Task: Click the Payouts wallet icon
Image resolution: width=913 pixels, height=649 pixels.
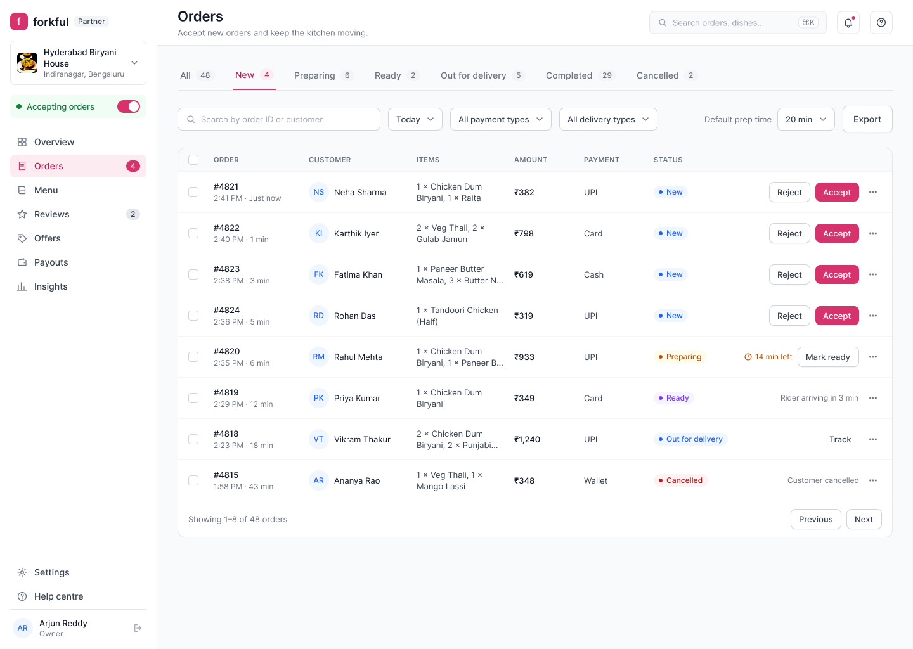Action: pyautogui.click(x=22, y=262)
